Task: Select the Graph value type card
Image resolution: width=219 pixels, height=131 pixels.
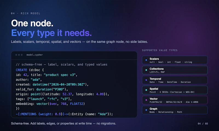Action: (x=175, y=110)
